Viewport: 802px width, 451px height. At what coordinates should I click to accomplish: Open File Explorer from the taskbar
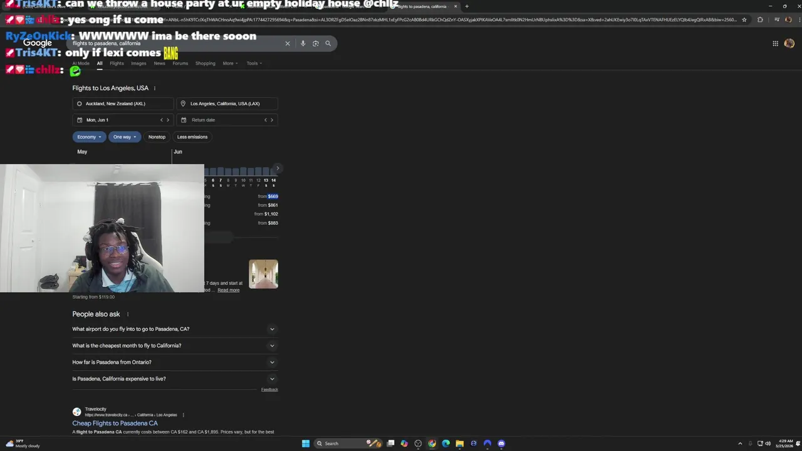[x=459, y=443]
